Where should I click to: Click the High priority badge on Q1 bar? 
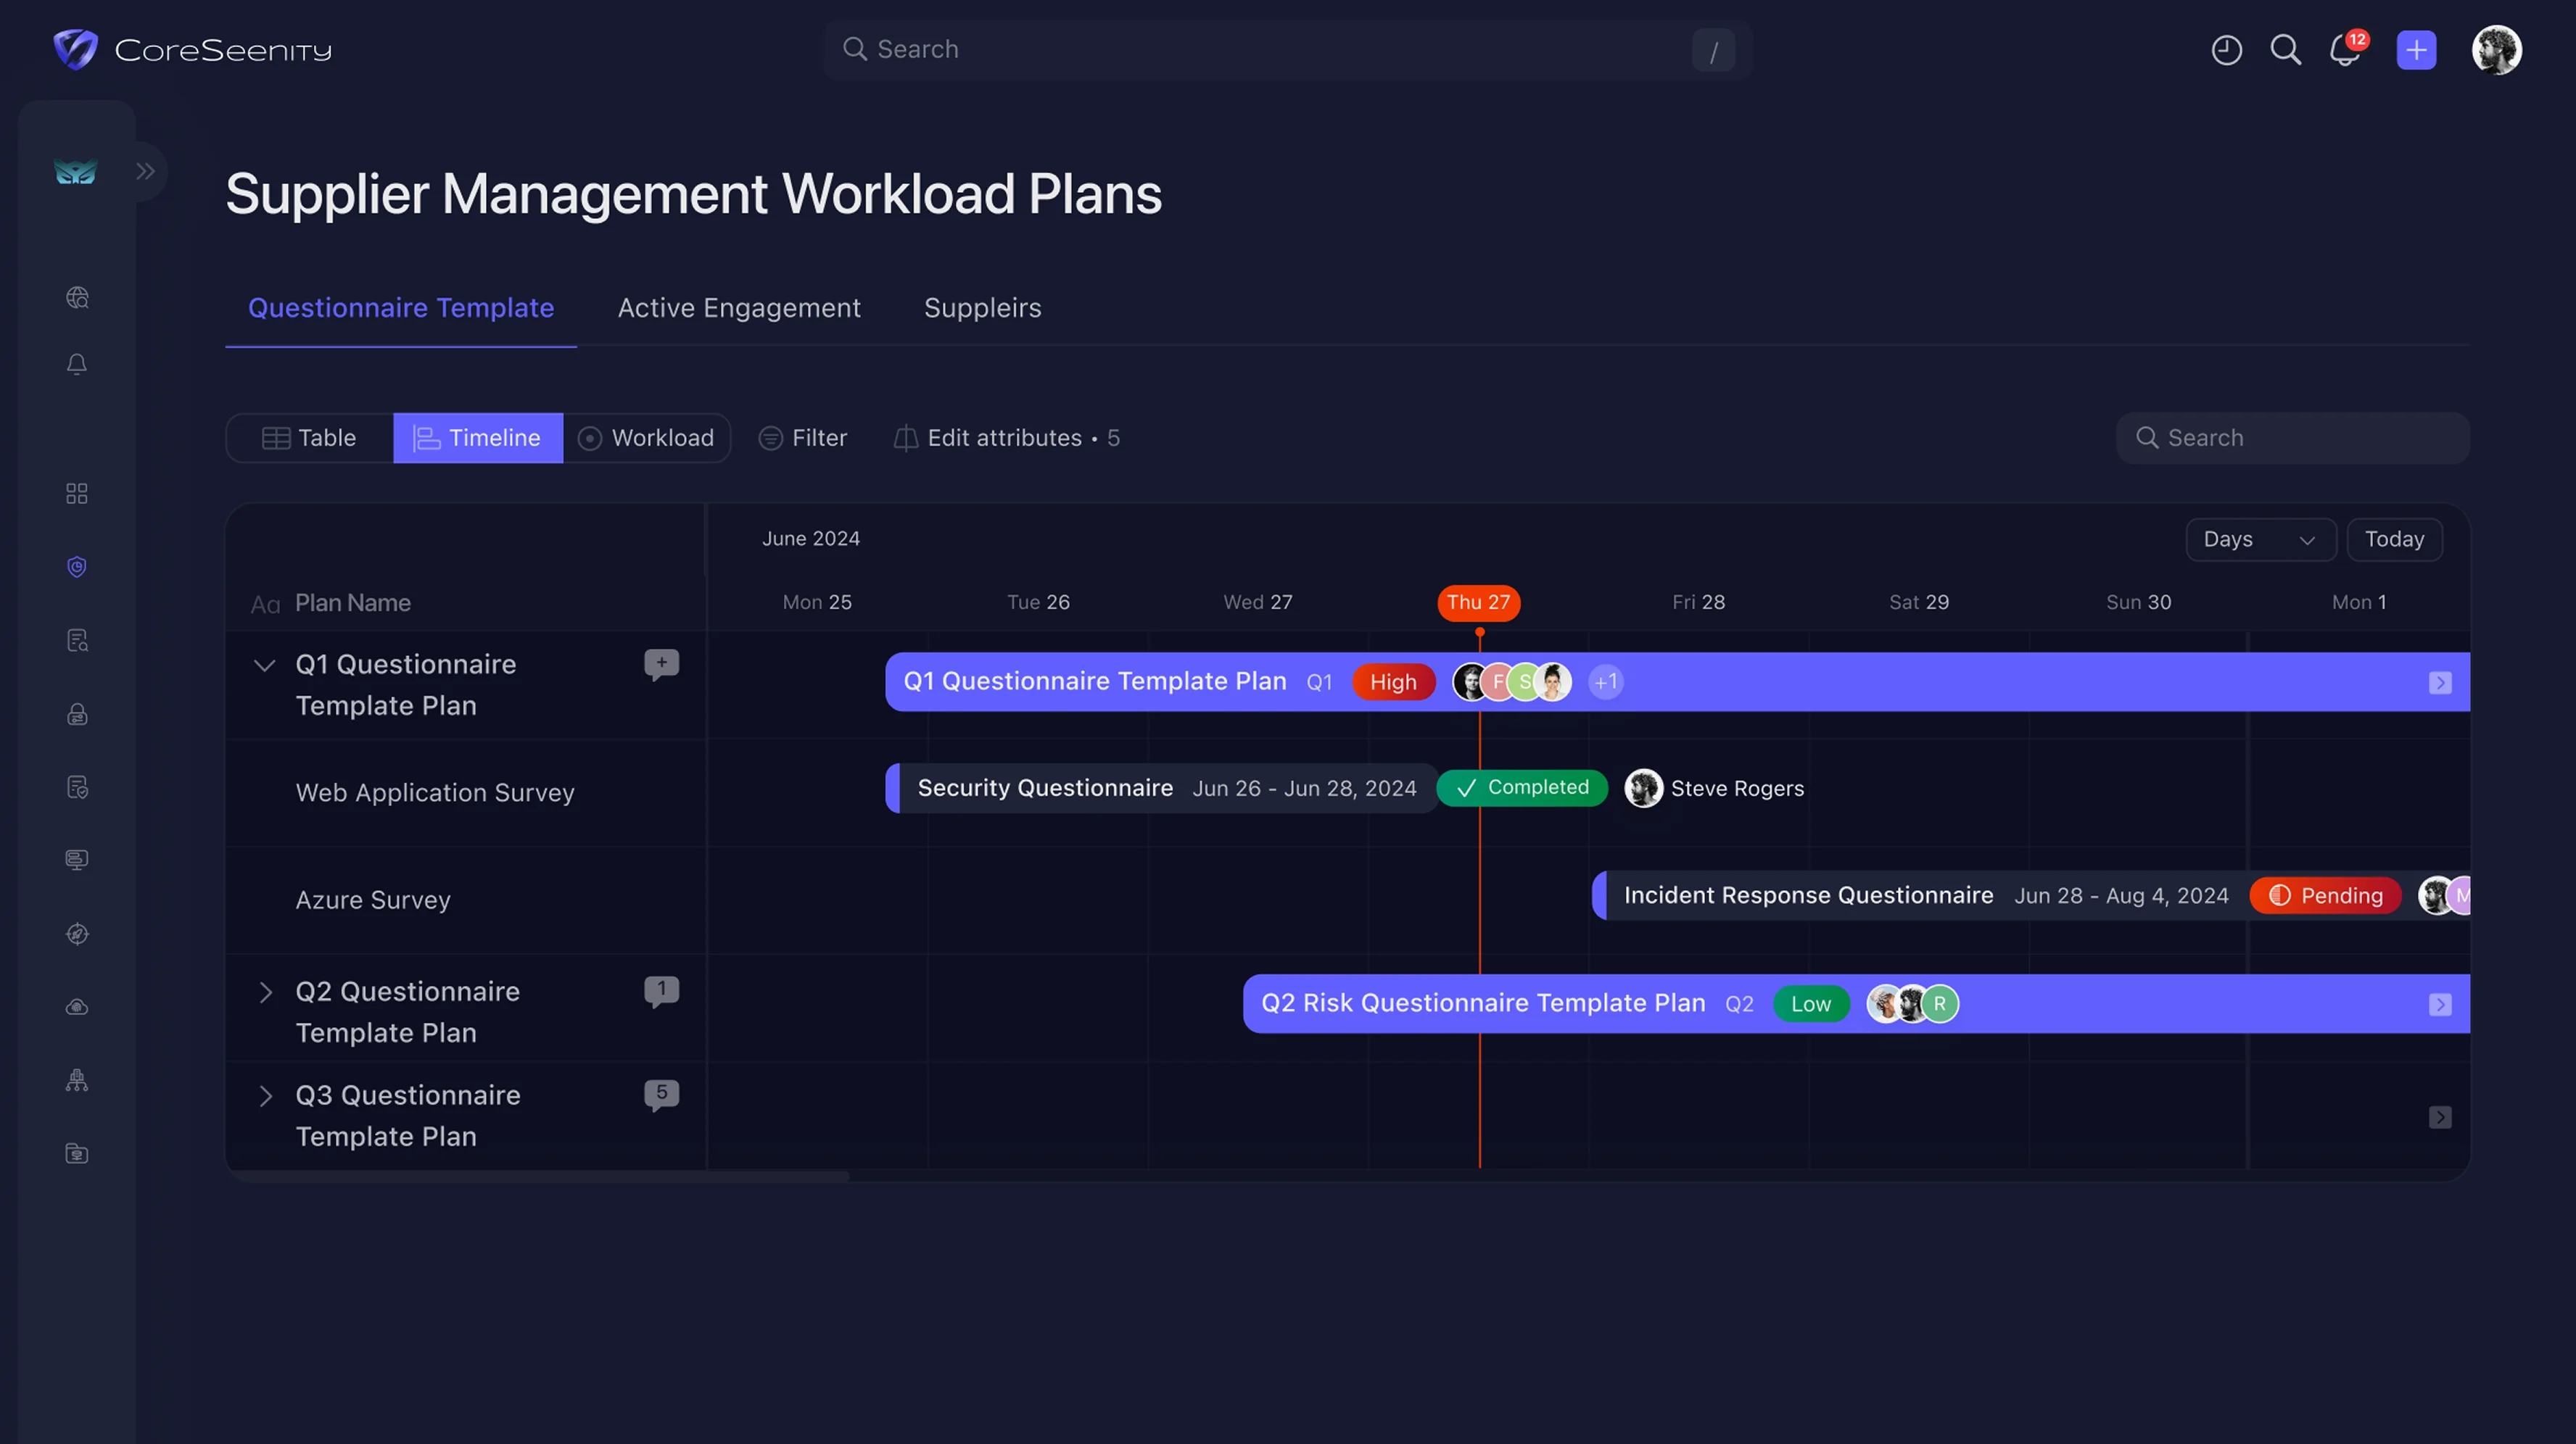point(1393,683)
